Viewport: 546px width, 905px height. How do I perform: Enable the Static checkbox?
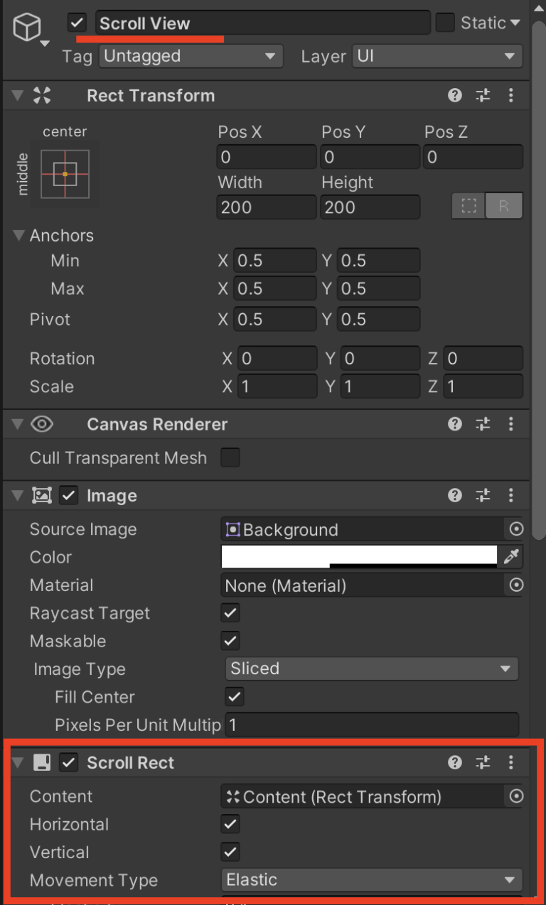pos(444,22)
